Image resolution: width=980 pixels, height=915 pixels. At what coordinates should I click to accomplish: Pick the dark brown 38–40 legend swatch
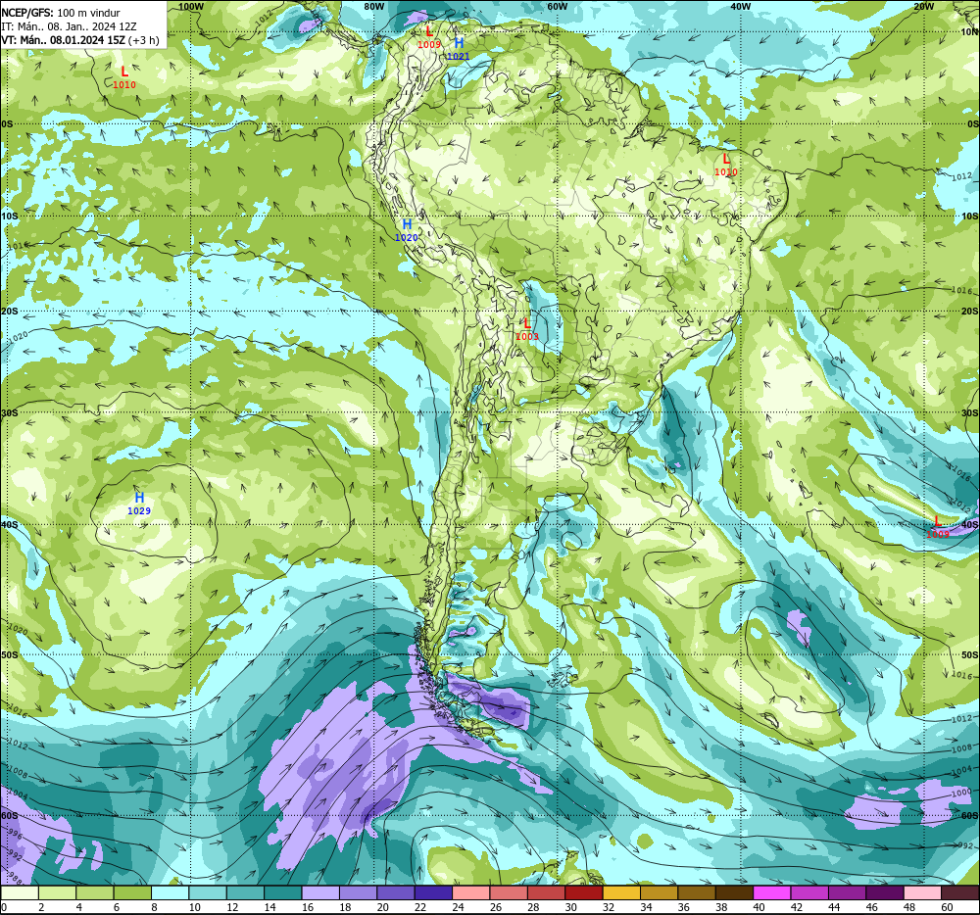(x=734, y=892)
